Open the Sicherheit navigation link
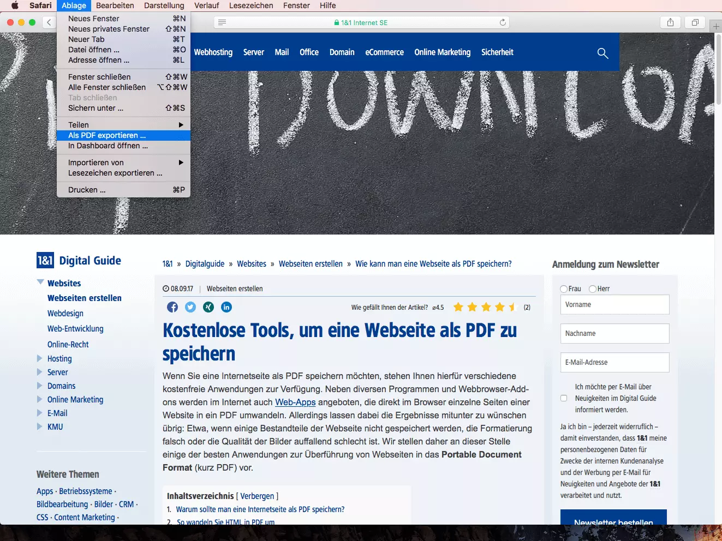 [497, 52]
